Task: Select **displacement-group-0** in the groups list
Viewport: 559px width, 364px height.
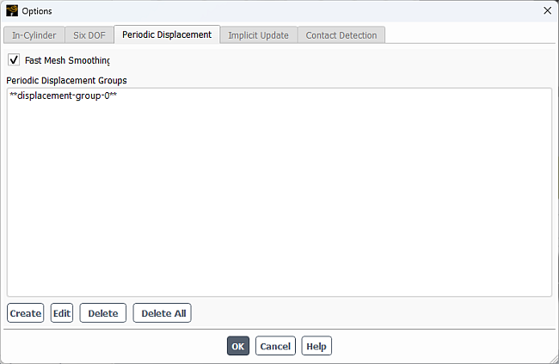Action: pyautogui.click(x=64, y=96)
